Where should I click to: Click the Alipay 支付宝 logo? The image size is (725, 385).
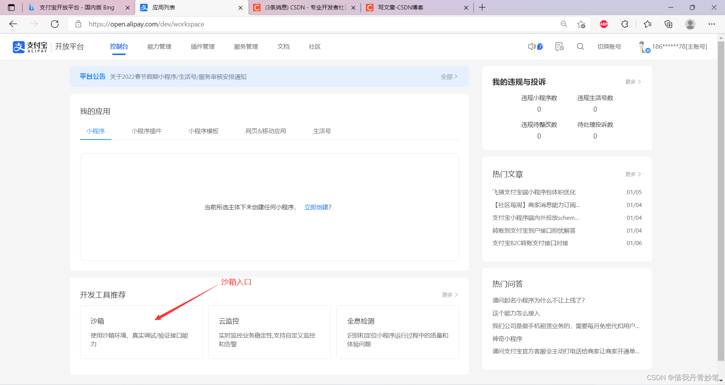(30, 47)
